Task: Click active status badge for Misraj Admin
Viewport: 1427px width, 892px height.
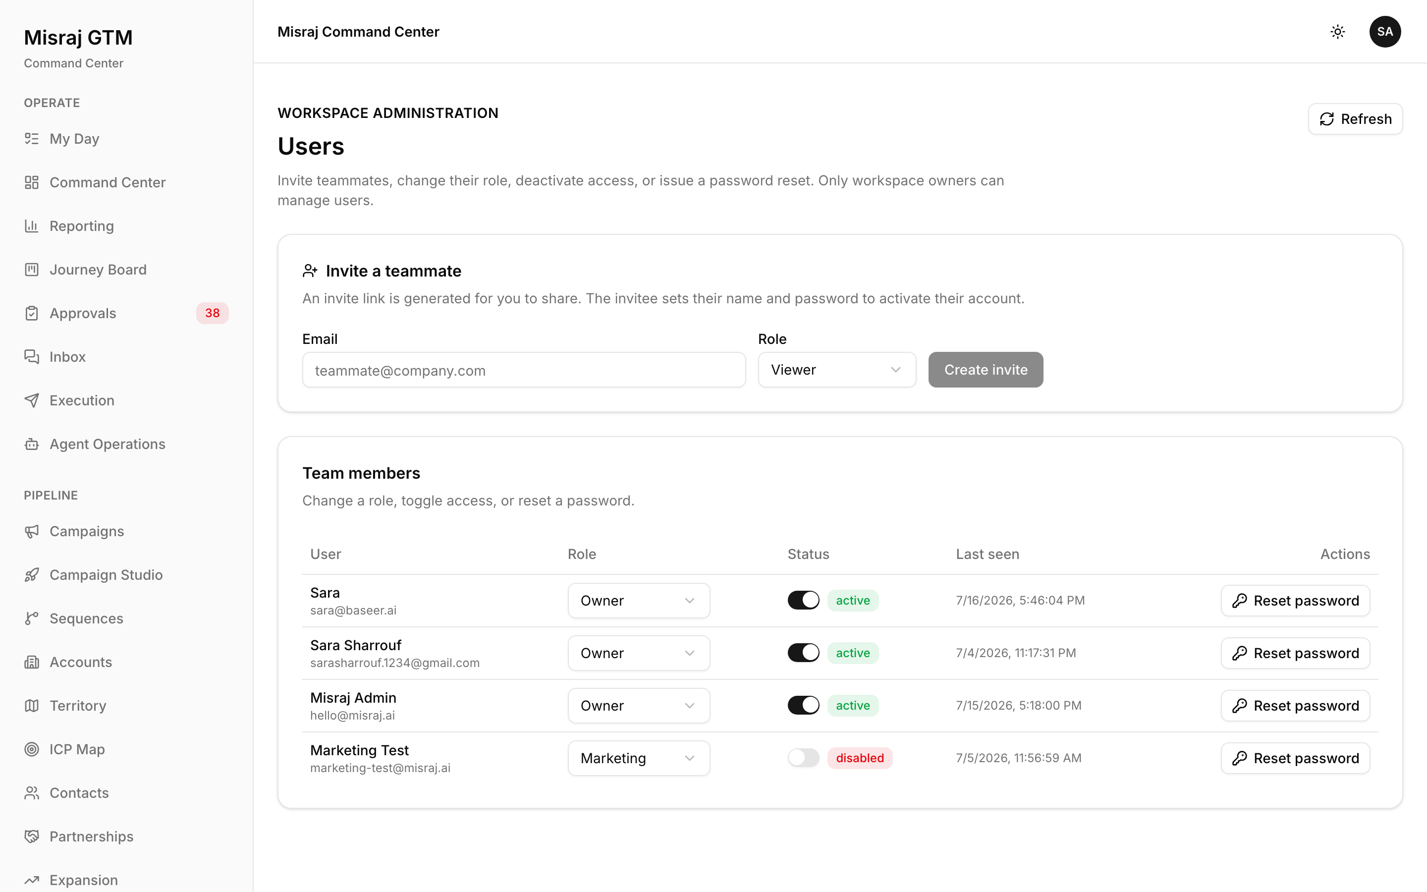Action: (853, 706)
